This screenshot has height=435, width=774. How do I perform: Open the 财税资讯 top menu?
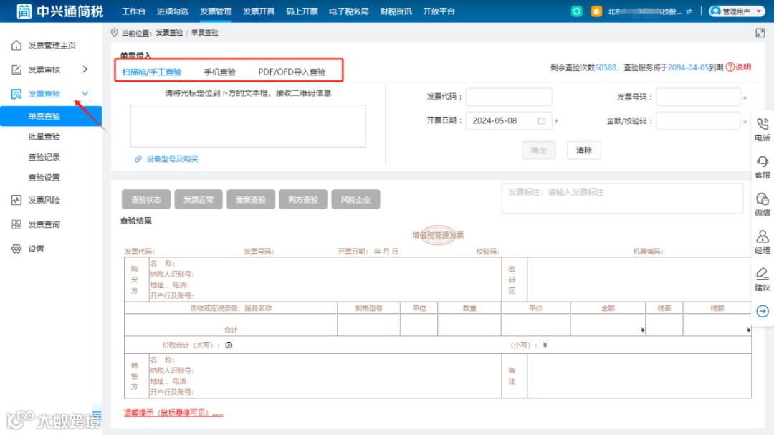pyautogui.click(x=396, y=11)
